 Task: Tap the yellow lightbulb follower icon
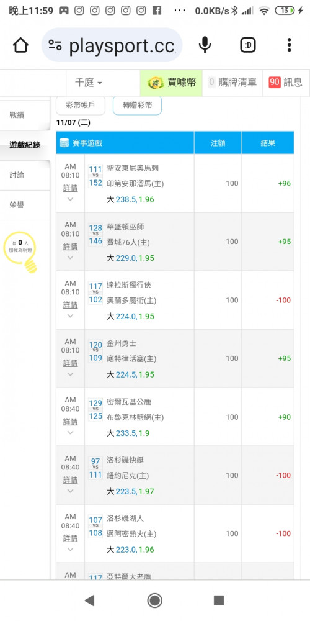[x=20, y=252]
